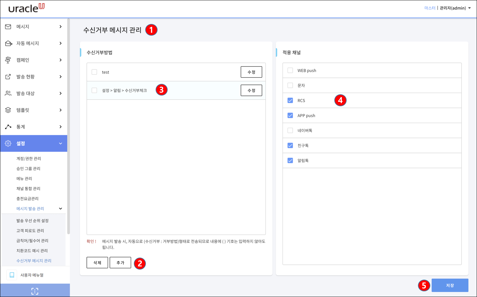Click the 캠페인 signpost icon
This screenshot has height=297, width=477.
(8, 60)
